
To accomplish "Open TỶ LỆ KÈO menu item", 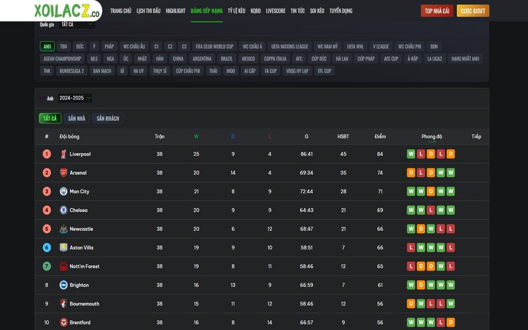I will click(236, 11).
